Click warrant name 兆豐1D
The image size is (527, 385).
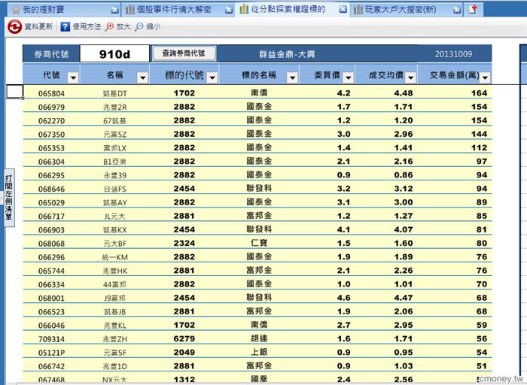coord(115,366)
